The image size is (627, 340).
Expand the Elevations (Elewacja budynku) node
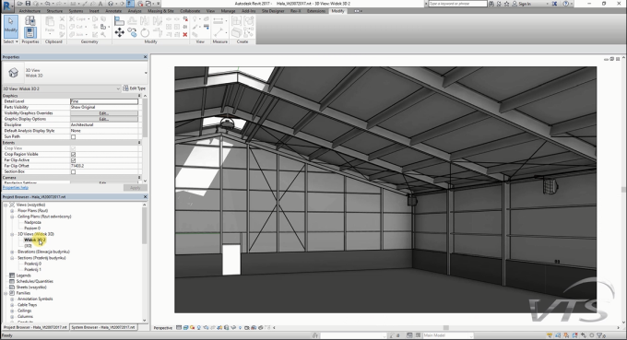point(12,252)
